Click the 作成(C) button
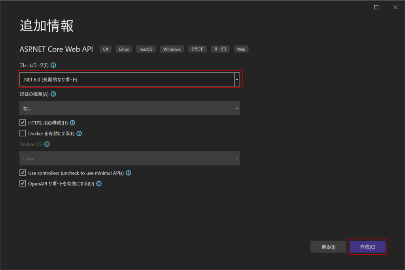The height and width of the screenshot is (270, 405). [367, 247]
